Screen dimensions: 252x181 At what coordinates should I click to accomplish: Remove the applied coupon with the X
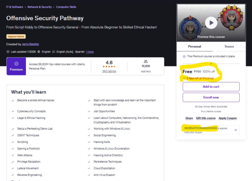click(236, 130)
